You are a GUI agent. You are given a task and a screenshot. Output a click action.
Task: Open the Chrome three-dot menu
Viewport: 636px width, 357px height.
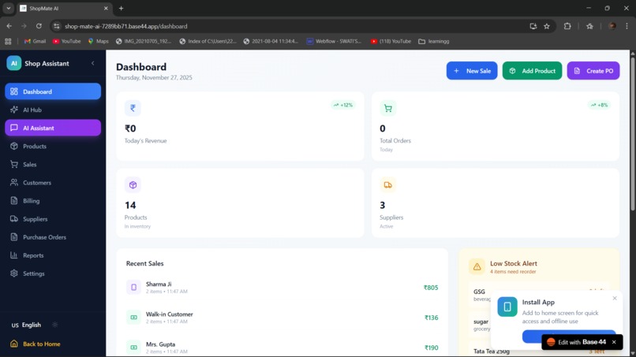pyautogui.click(x=627, y=26)
